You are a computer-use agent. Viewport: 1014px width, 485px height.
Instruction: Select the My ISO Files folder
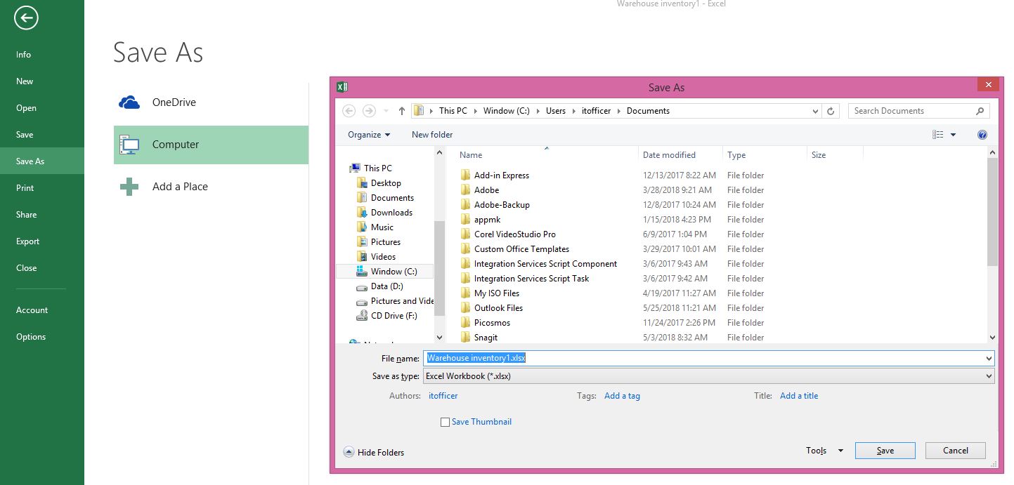497,293
